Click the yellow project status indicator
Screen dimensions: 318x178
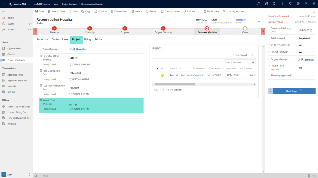[x=162, y=75]
